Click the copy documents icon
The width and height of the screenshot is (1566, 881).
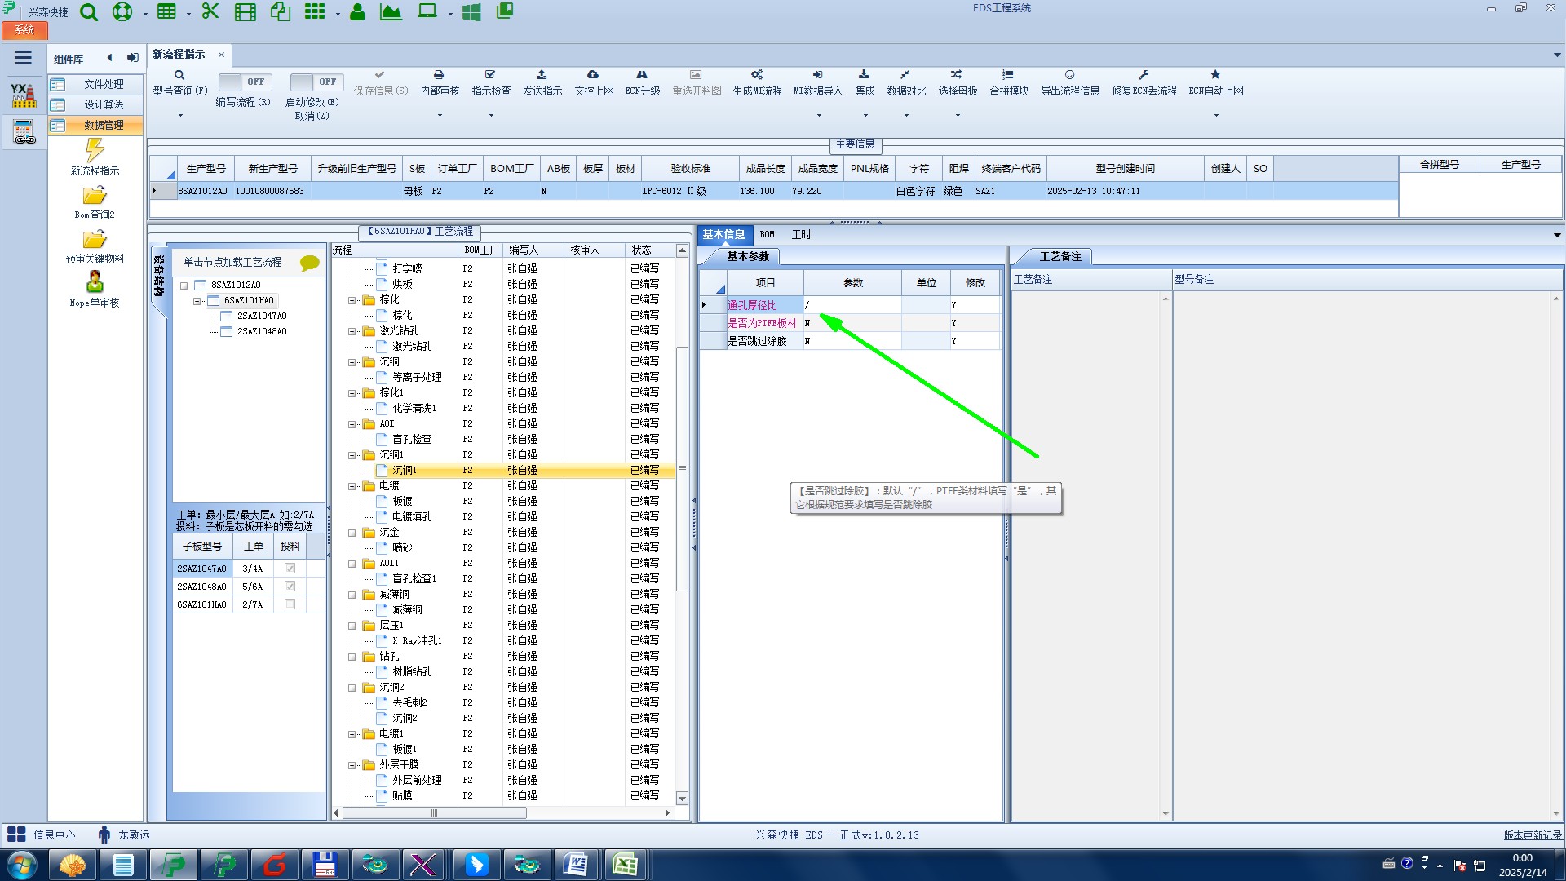pyautogui.click(x=281, y=11)
